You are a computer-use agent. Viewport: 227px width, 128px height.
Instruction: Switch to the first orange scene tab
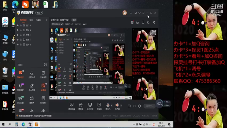23,20
